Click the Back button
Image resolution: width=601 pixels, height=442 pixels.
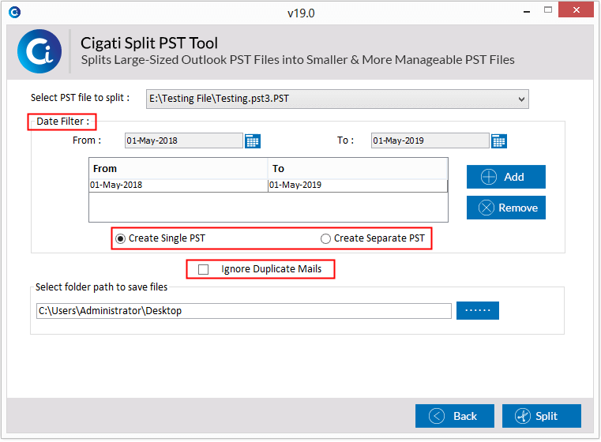455,416
